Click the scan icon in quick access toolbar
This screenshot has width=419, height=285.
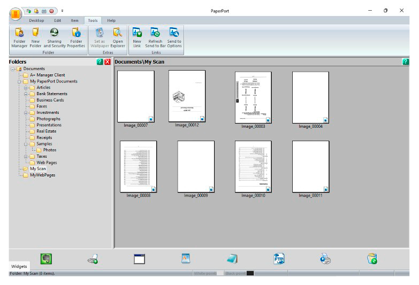pos(28,11)
